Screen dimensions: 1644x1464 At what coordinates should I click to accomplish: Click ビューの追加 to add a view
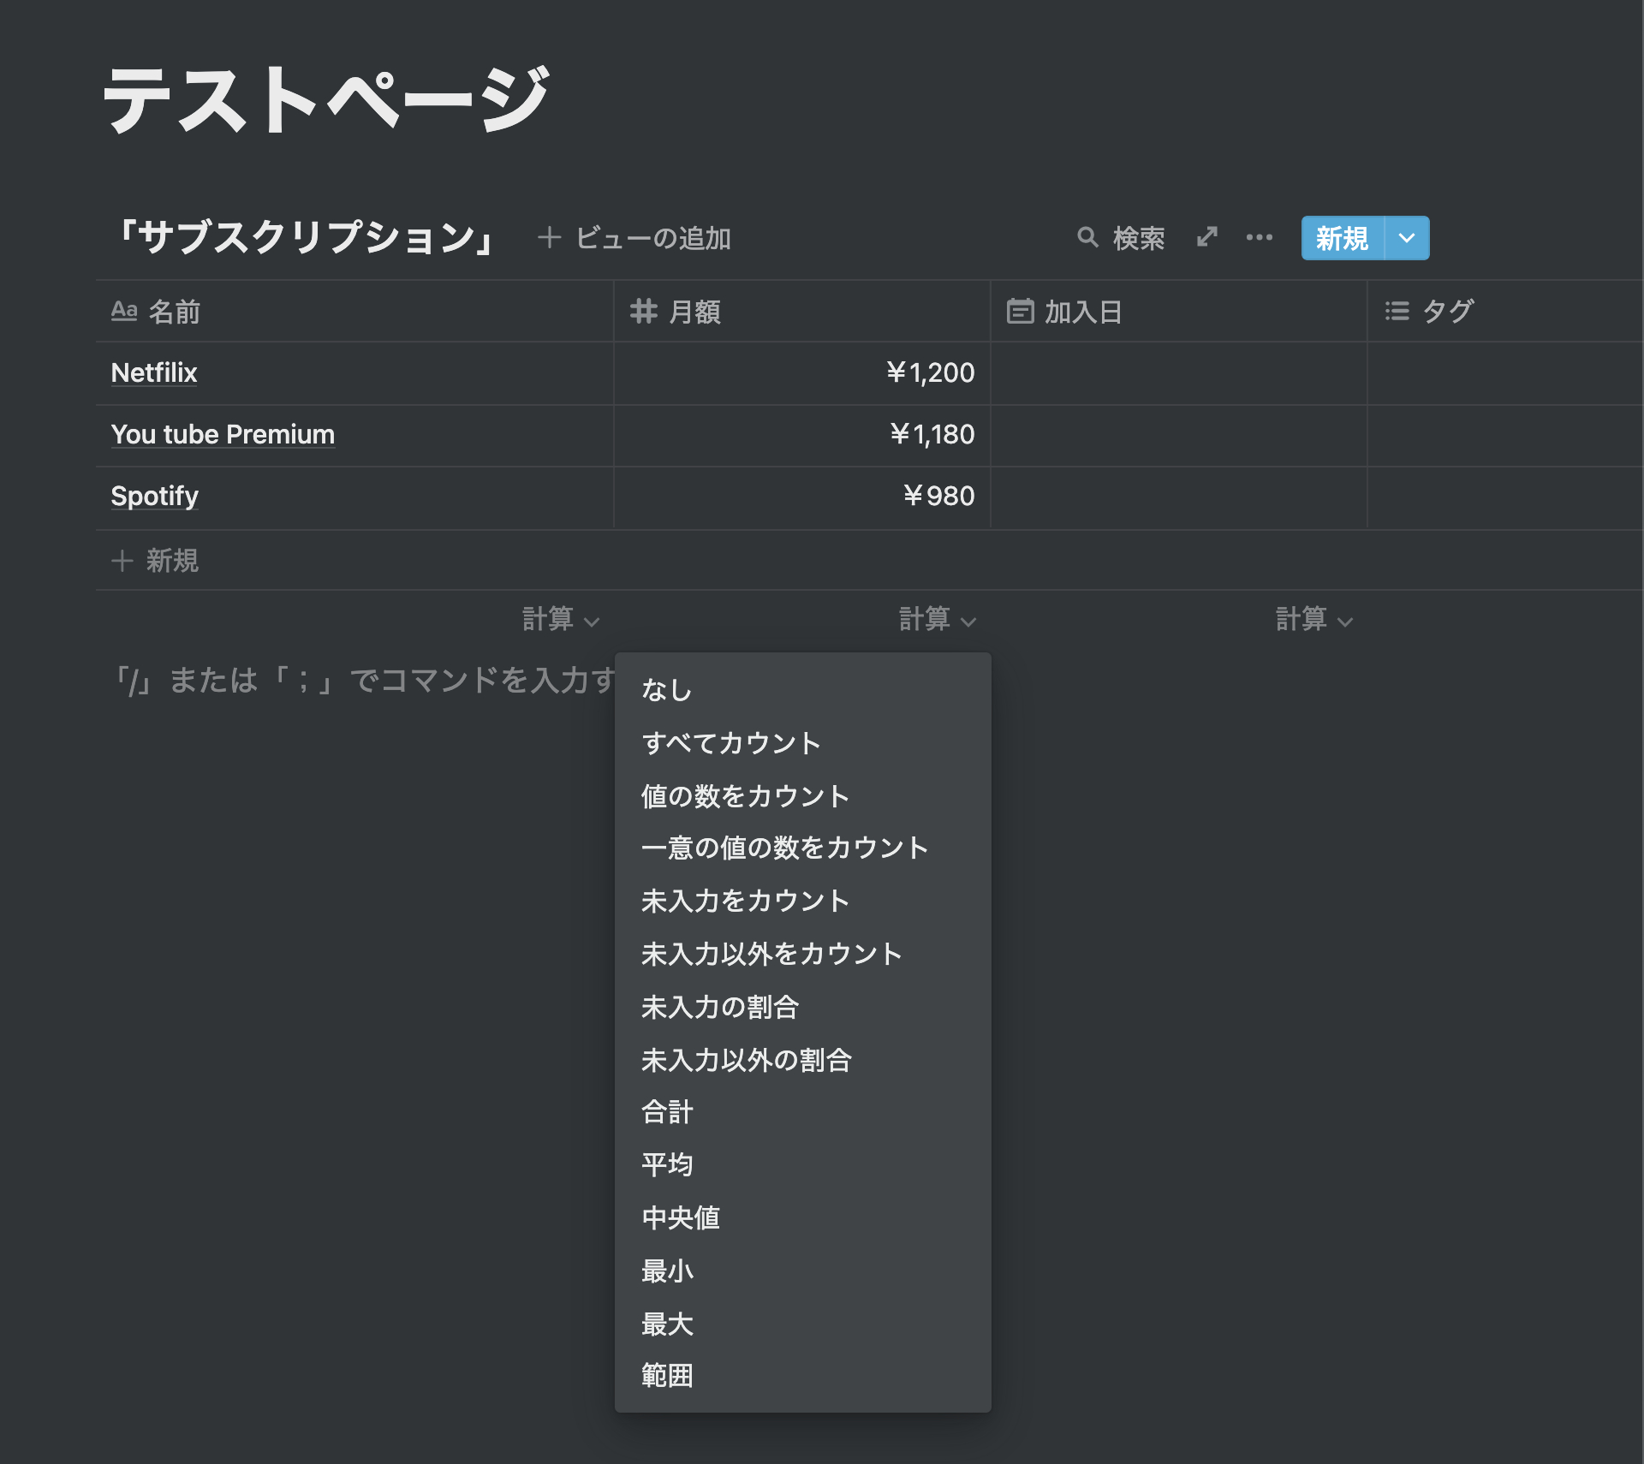[652, 240]
